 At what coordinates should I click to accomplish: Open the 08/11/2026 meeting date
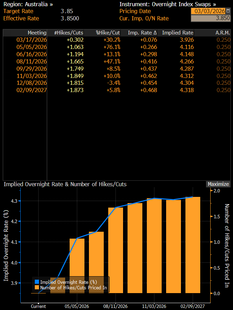(32, 61)
